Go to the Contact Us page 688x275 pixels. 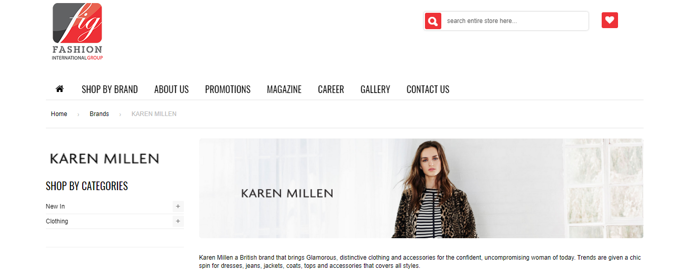click(428, 89)
